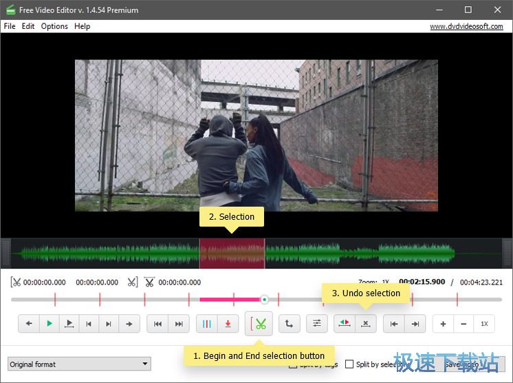The height and width of the screenshot is (383, 513).
Task: Step forward with the right arrow button
Action: point(129,324)
